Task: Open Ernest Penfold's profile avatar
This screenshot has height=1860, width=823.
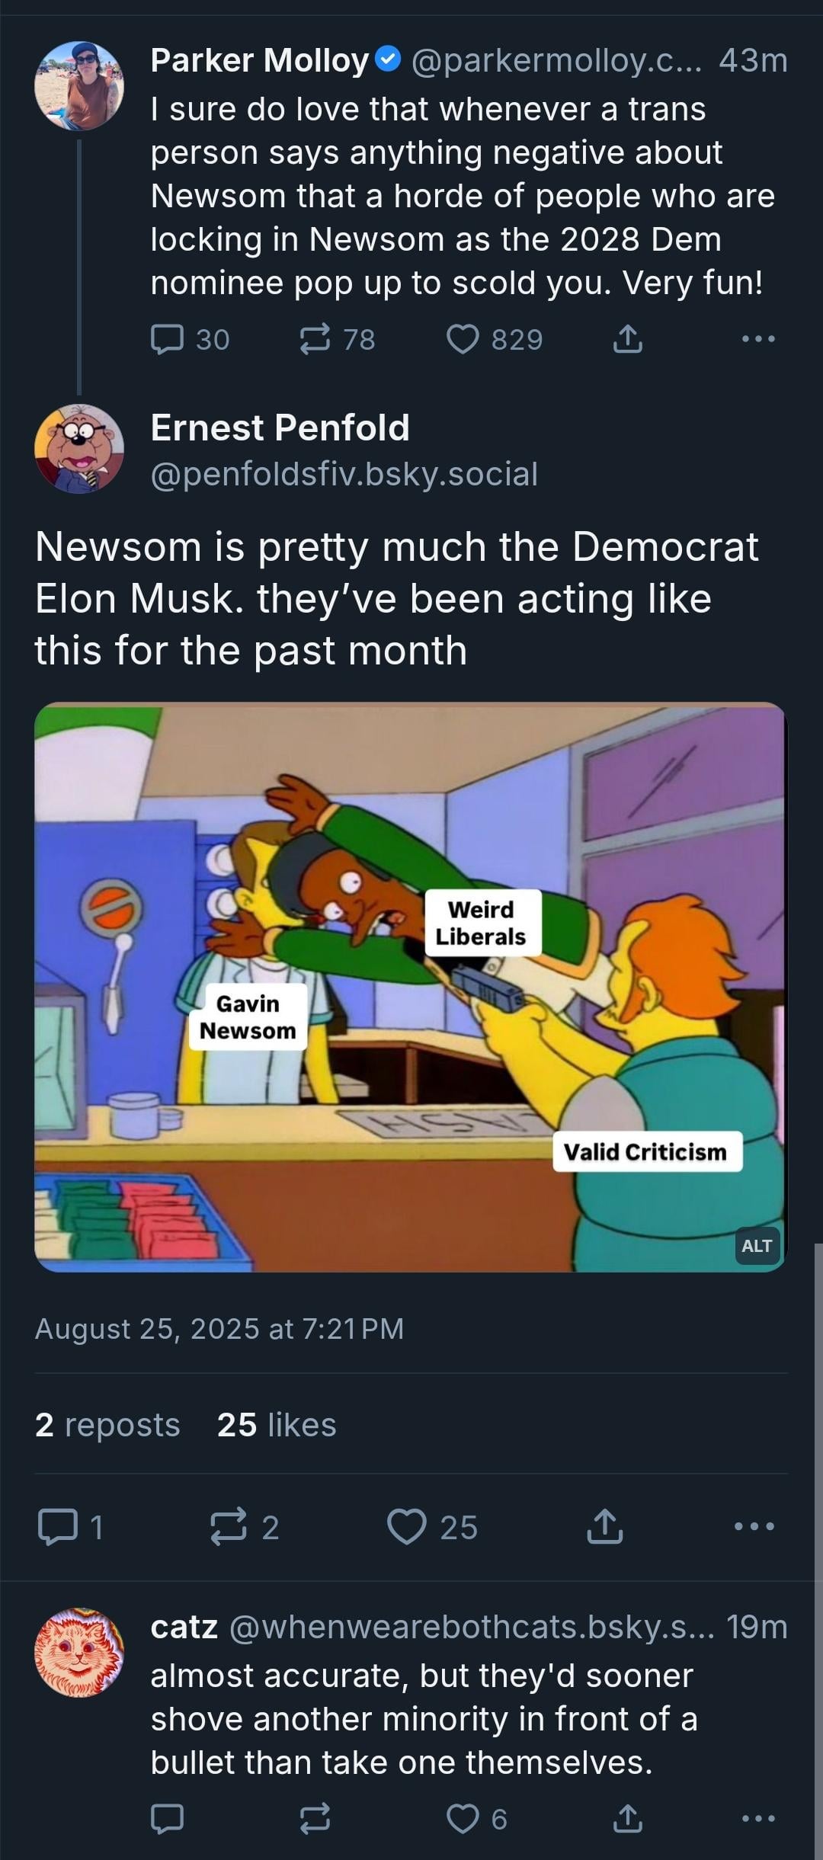Action: coord(79,449)
